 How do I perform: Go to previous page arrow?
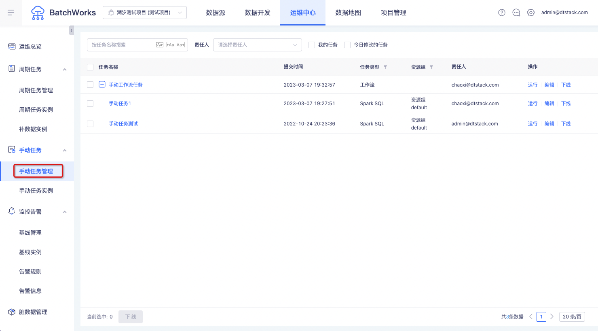531,316
